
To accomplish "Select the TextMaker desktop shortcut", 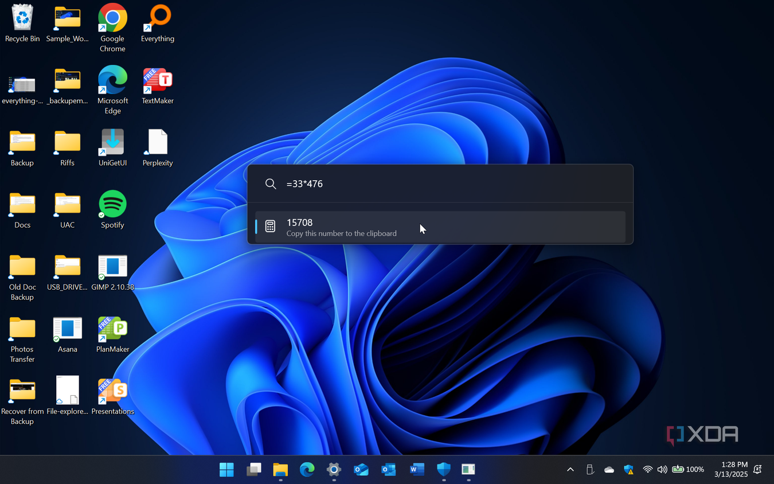I will click(158, 85).
